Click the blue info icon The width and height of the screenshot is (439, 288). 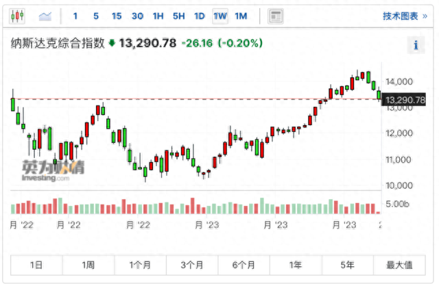416,45
